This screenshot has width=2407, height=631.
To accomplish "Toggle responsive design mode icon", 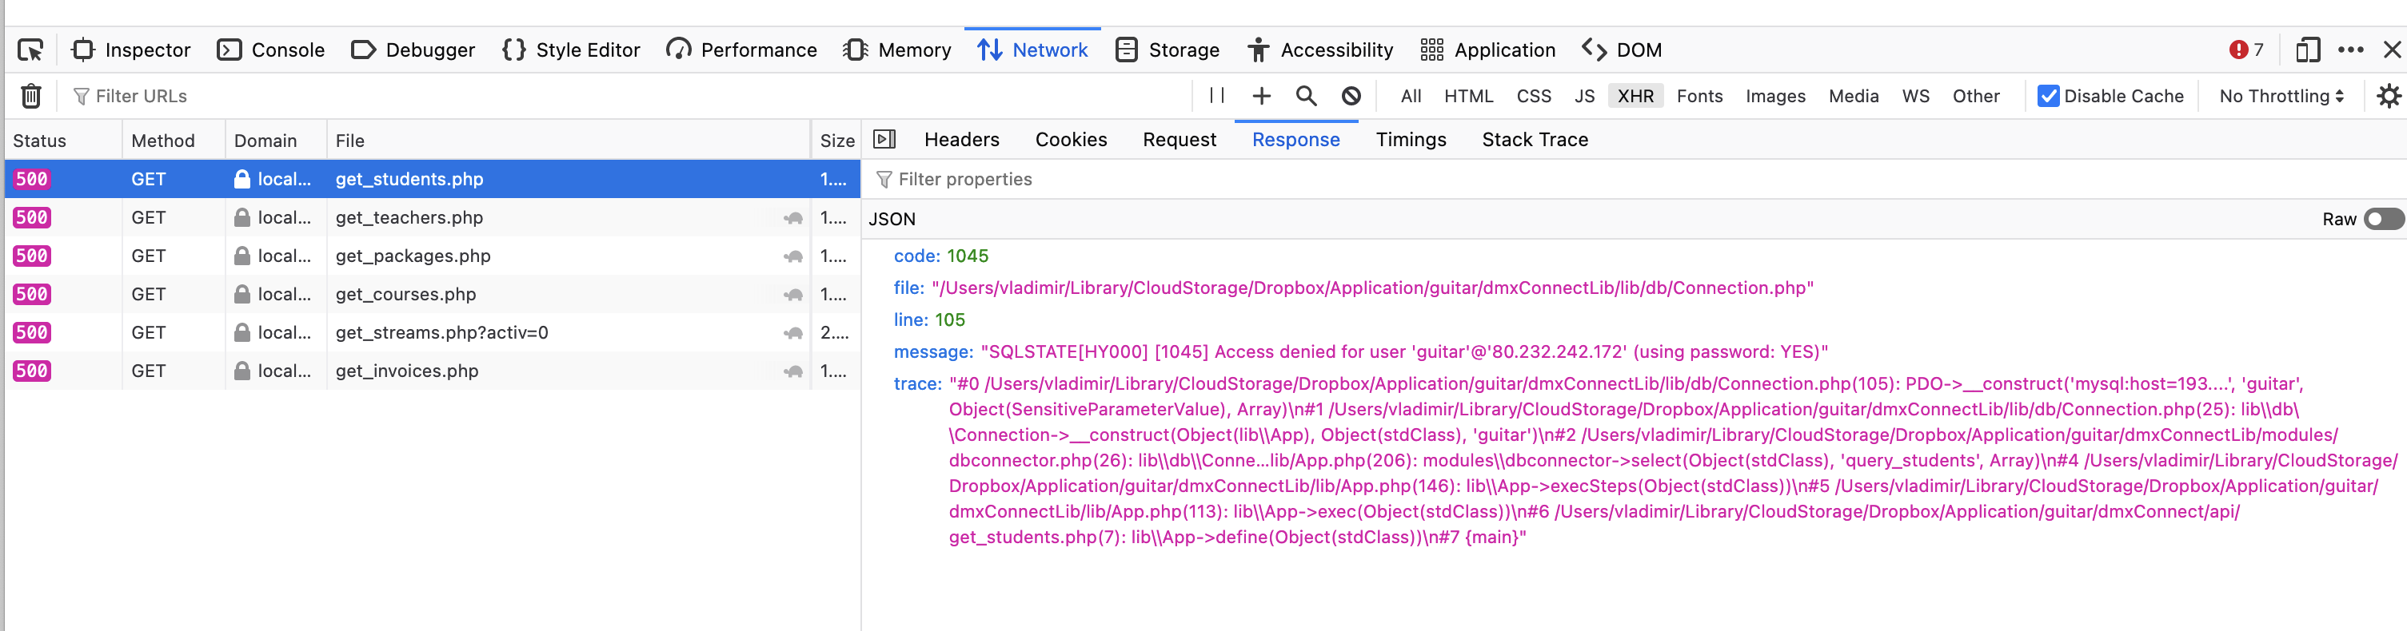I will pyautogui.click(x=2307, y=50).
